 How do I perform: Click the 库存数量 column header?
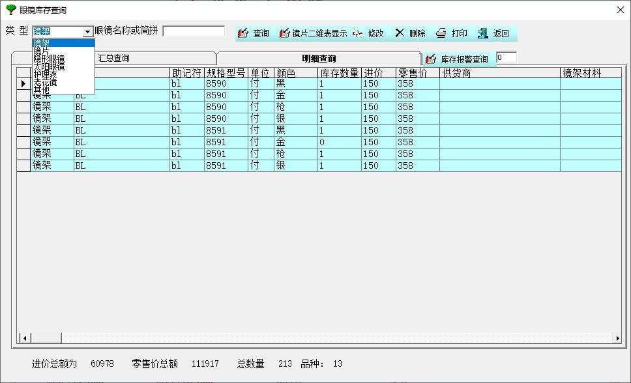tap(339, 73)
